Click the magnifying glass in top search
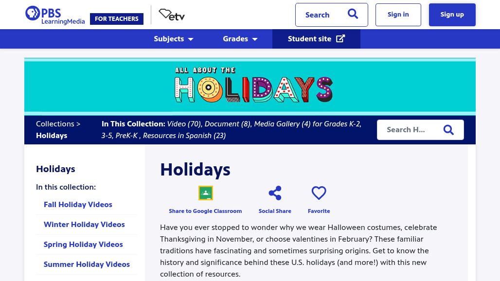The width and height of the screenshot is (500, 281). 353,15
